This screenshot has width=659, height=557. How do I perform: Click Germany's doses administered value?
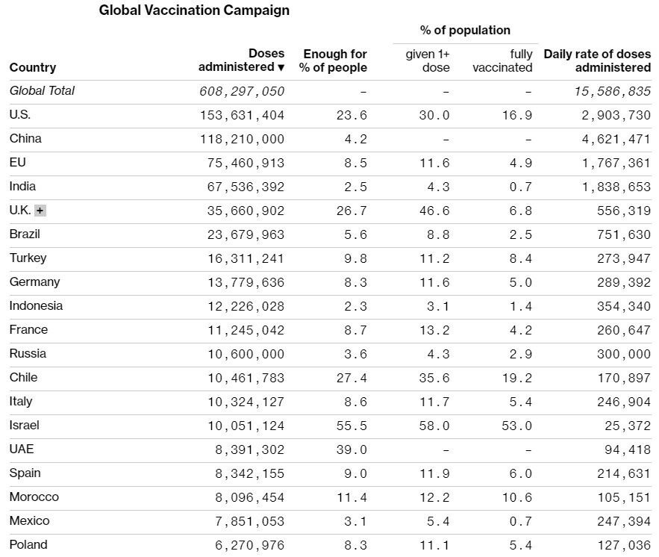(242, 282)
